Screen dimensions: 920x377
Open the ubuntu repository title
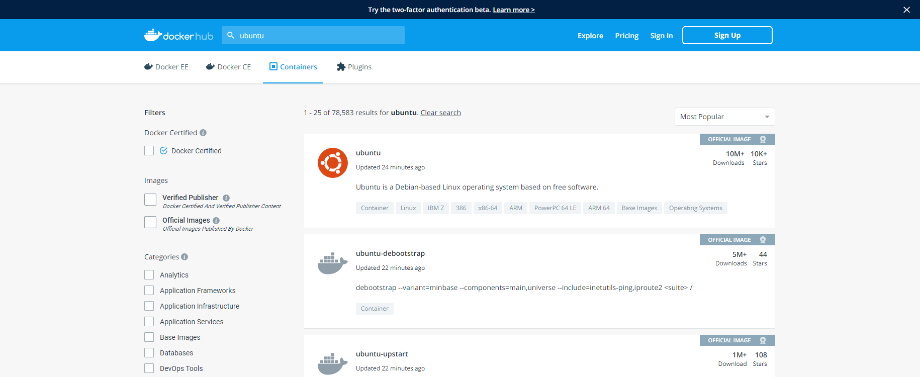click(x=368, y=153)
